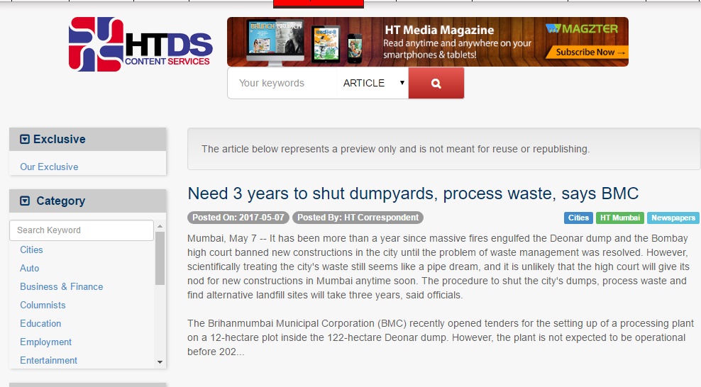This screenshot has width=701, height=387.
Task: Click the Brihanmumbai Municipal Corporation paragraph
Action: (441, 337)
